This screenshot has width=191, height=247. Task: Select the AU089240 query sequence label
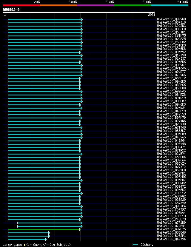click(11, 10)
